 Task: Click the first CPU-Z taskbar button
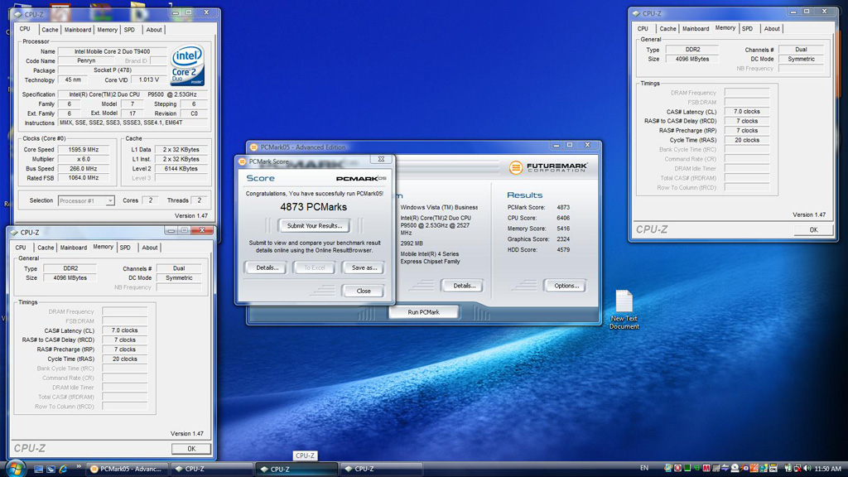click(x=210, y=469)
